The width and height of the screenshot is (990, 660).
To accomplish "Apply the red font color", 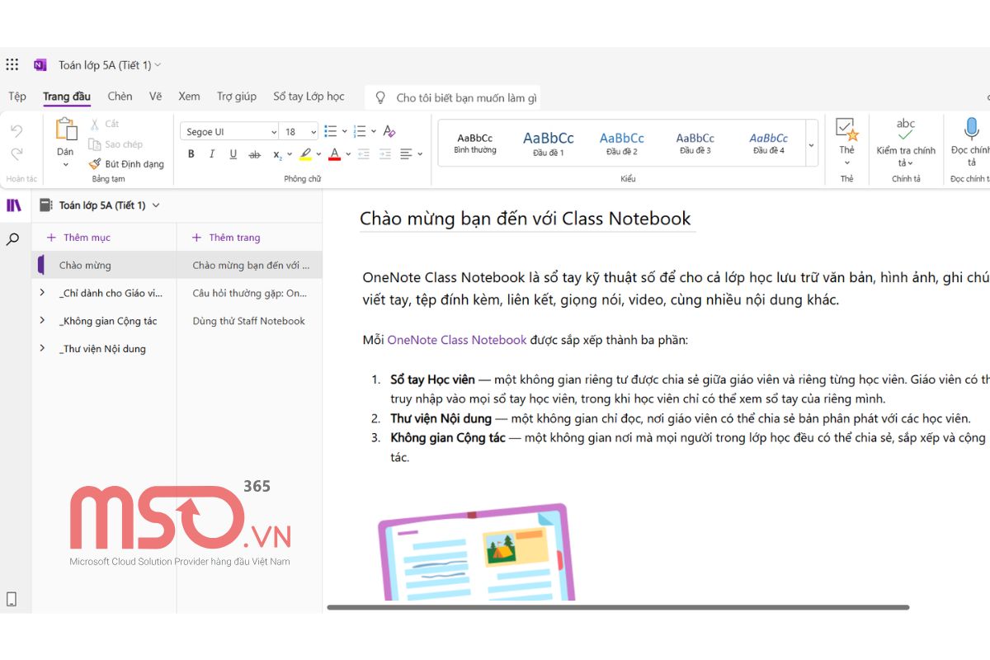I will (x=334, y=154).
